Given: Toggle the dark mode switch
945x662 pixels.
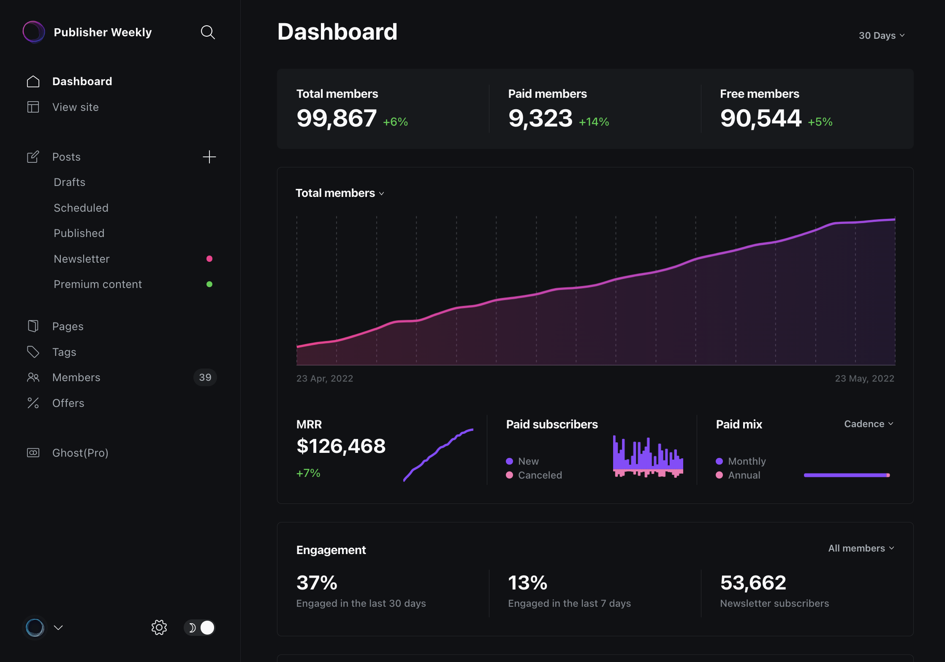Looking at the screenshot, I should (x=200, y=627).
